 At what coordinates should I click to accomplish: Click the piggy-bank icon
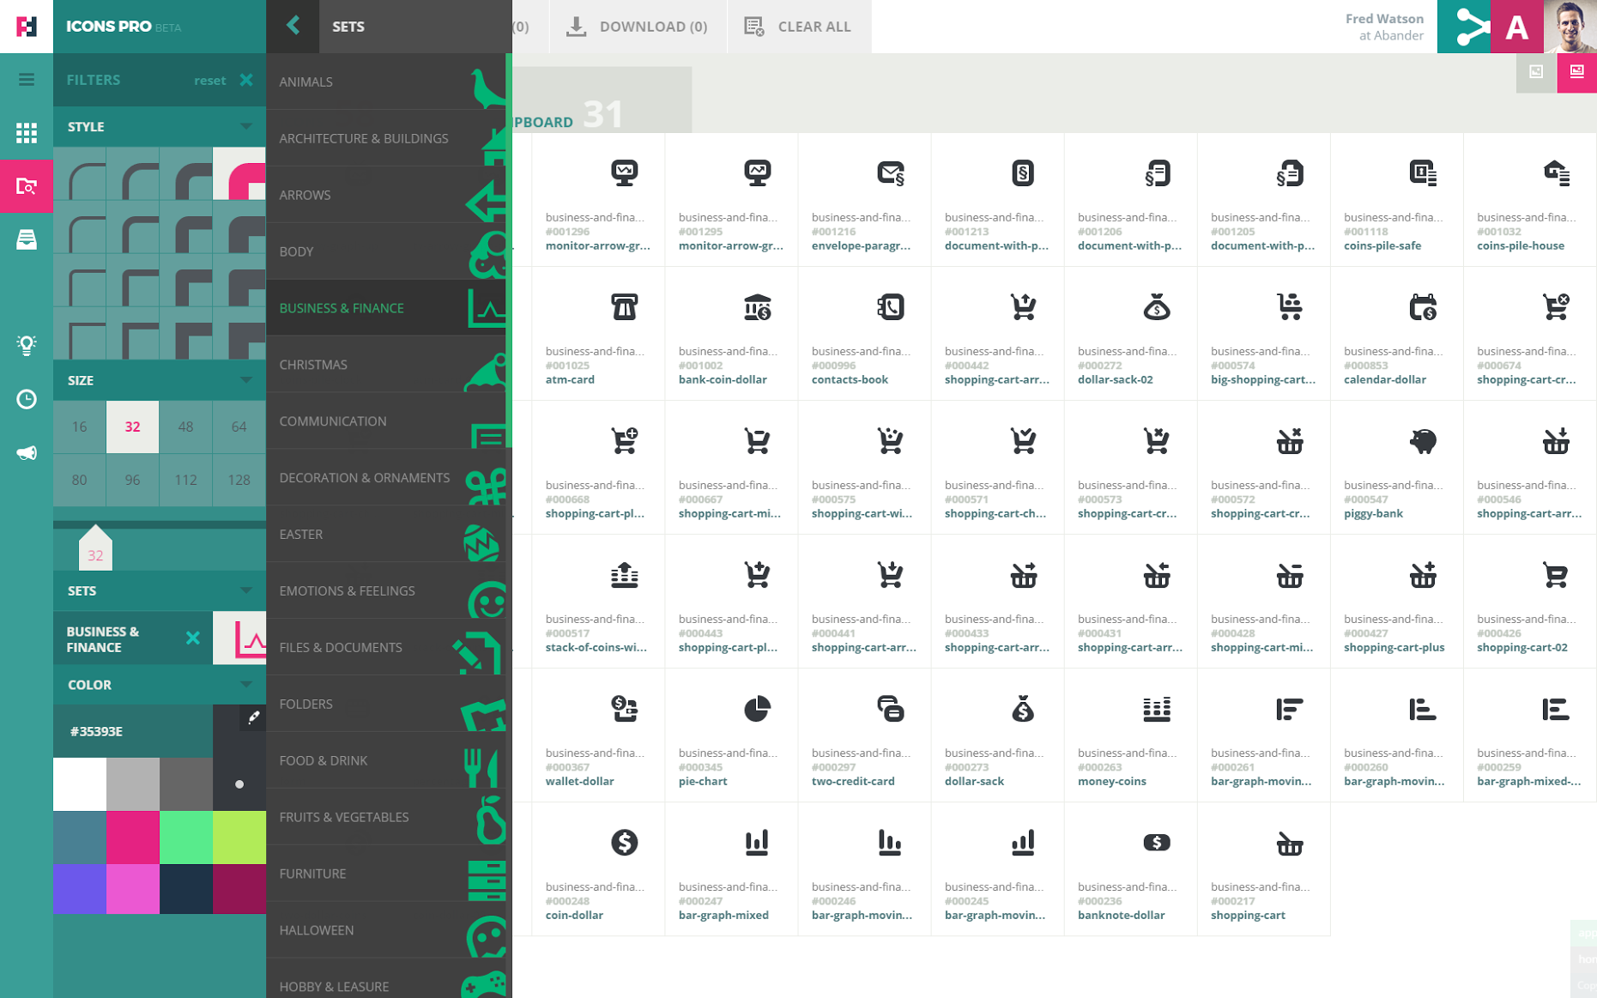tap(1422, 441)
